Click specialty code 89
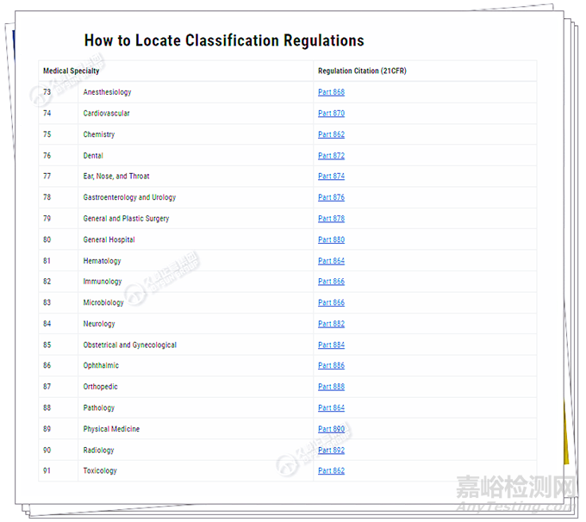The height and width of the screenshot is (522, 586). [x=47, y=429]
